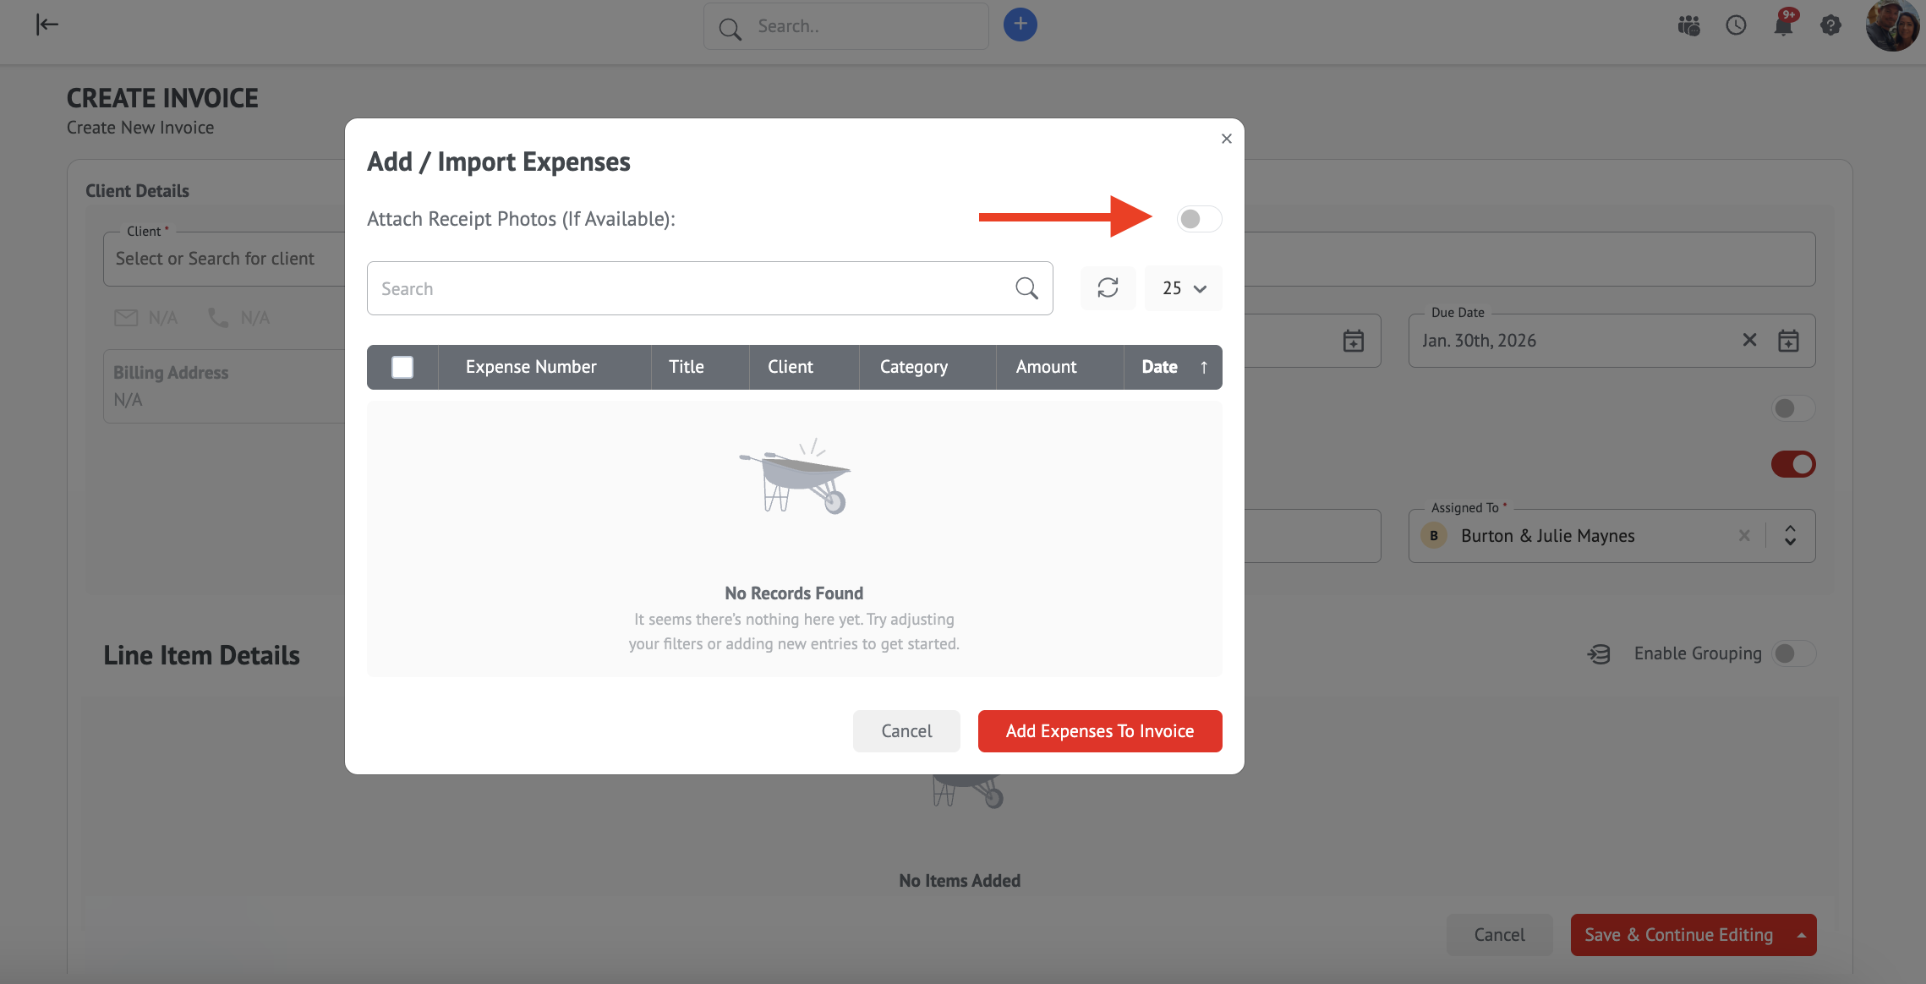Click the expenses Search input field

click(x=689, y=288)
